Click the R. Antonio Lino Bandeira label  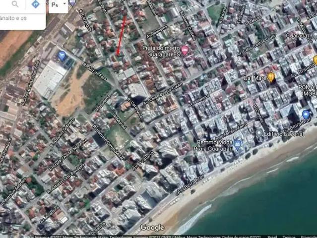[66, 178]
